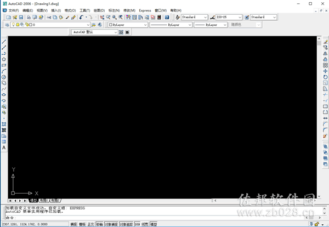Screen dimensions: 329x227
Task: Click the Layer Previous icon
Action: coord(100,25)
